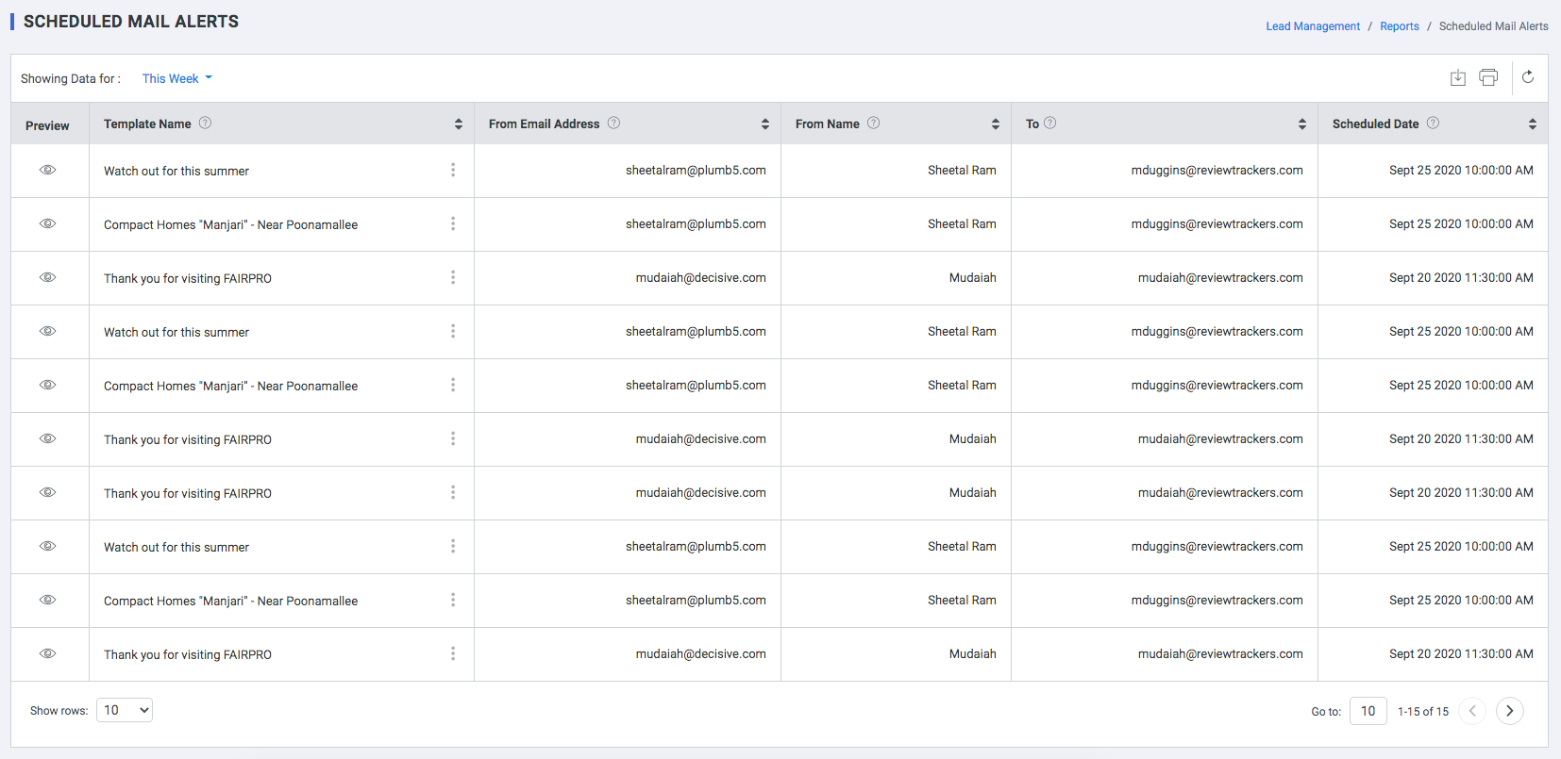
Task: Select 'Watch out for this summer' in the first row
Action: (x=176, y=171)
